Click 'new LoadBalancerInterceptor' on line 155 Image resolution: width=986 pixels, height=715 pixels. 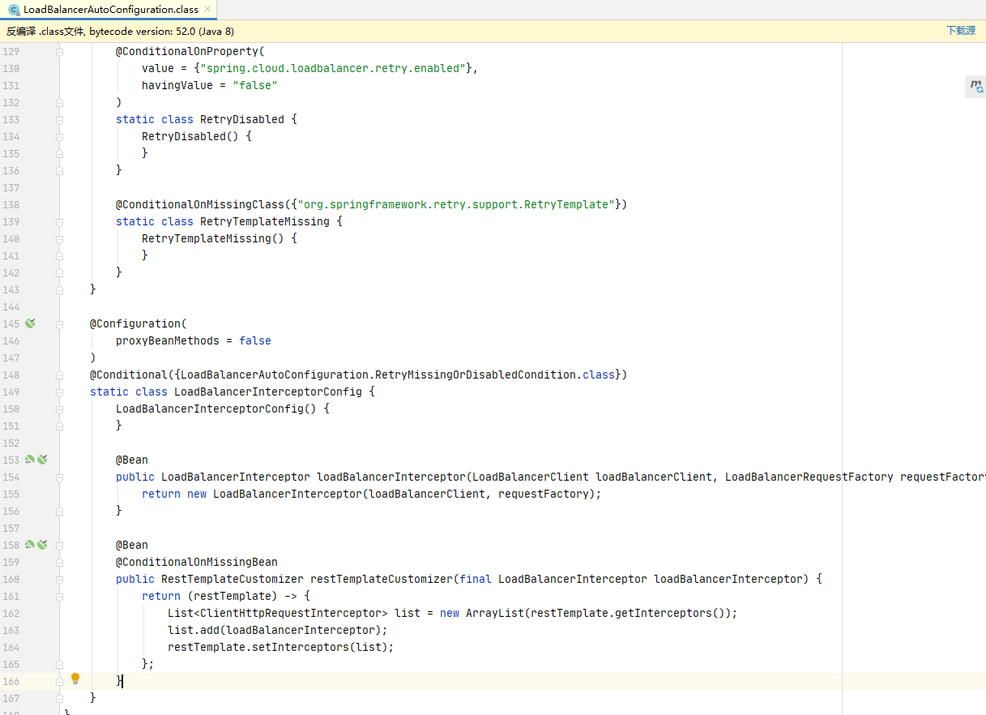pyautogui.click(x=275, y=494)
